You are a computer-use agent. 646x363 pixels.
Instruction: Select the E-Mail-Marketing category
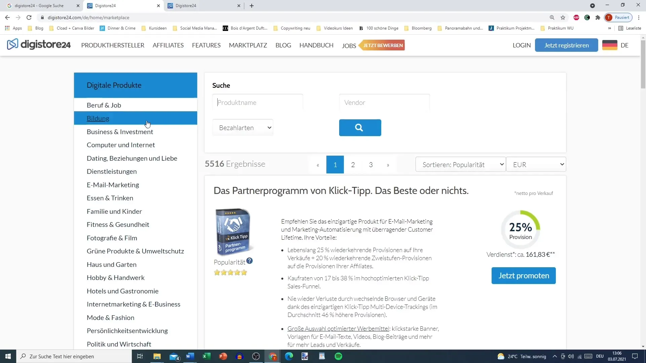[136, 185]
